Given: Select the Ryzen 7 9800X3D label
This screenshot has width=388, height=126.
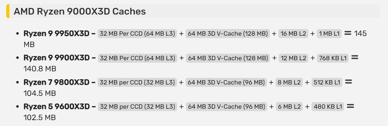Looking at the screenshot, I should [56, 82].
